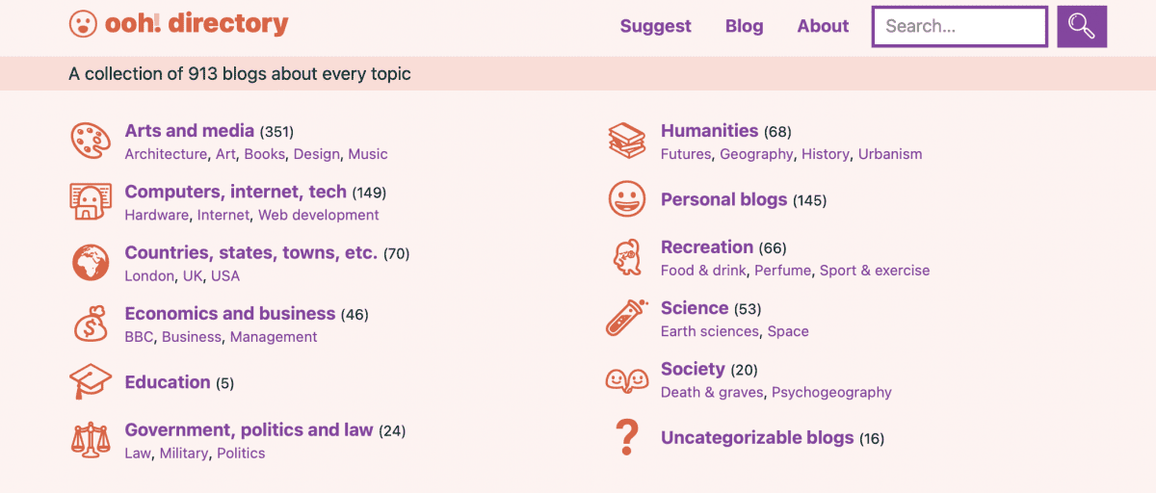Click the magnifying glass search button
1156x493 pixels.
point(1082,26)
